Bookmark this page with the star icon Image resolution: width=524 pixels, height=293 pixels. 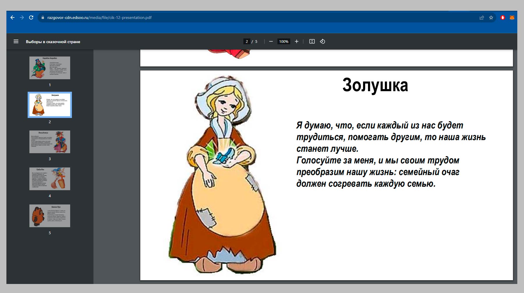tap(491, 17)
